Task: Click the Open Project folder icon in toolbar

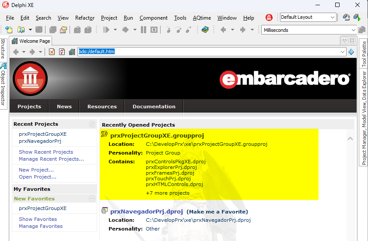Action: pos(21,30)
